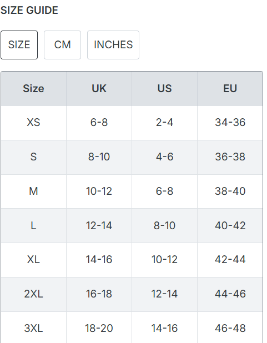The width and height of the screenshot is (267, 343).
Task: Select the S size row label
Action: (x=33, y=157)
